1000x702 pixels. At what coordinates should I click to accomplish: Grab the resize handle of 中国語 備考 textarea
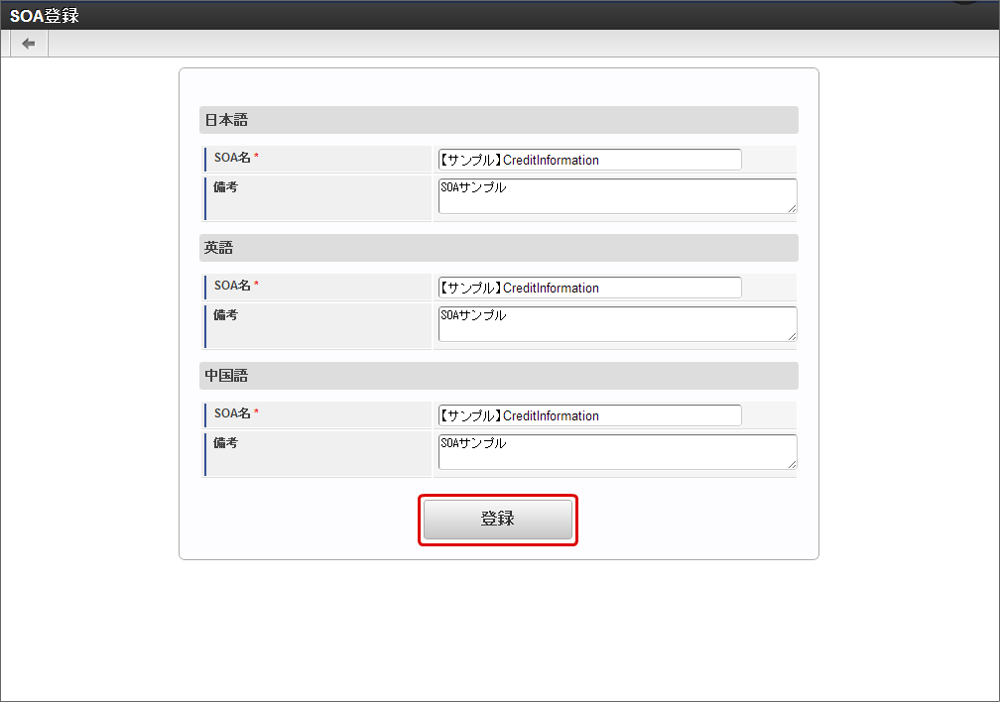(x=792, y=464)
